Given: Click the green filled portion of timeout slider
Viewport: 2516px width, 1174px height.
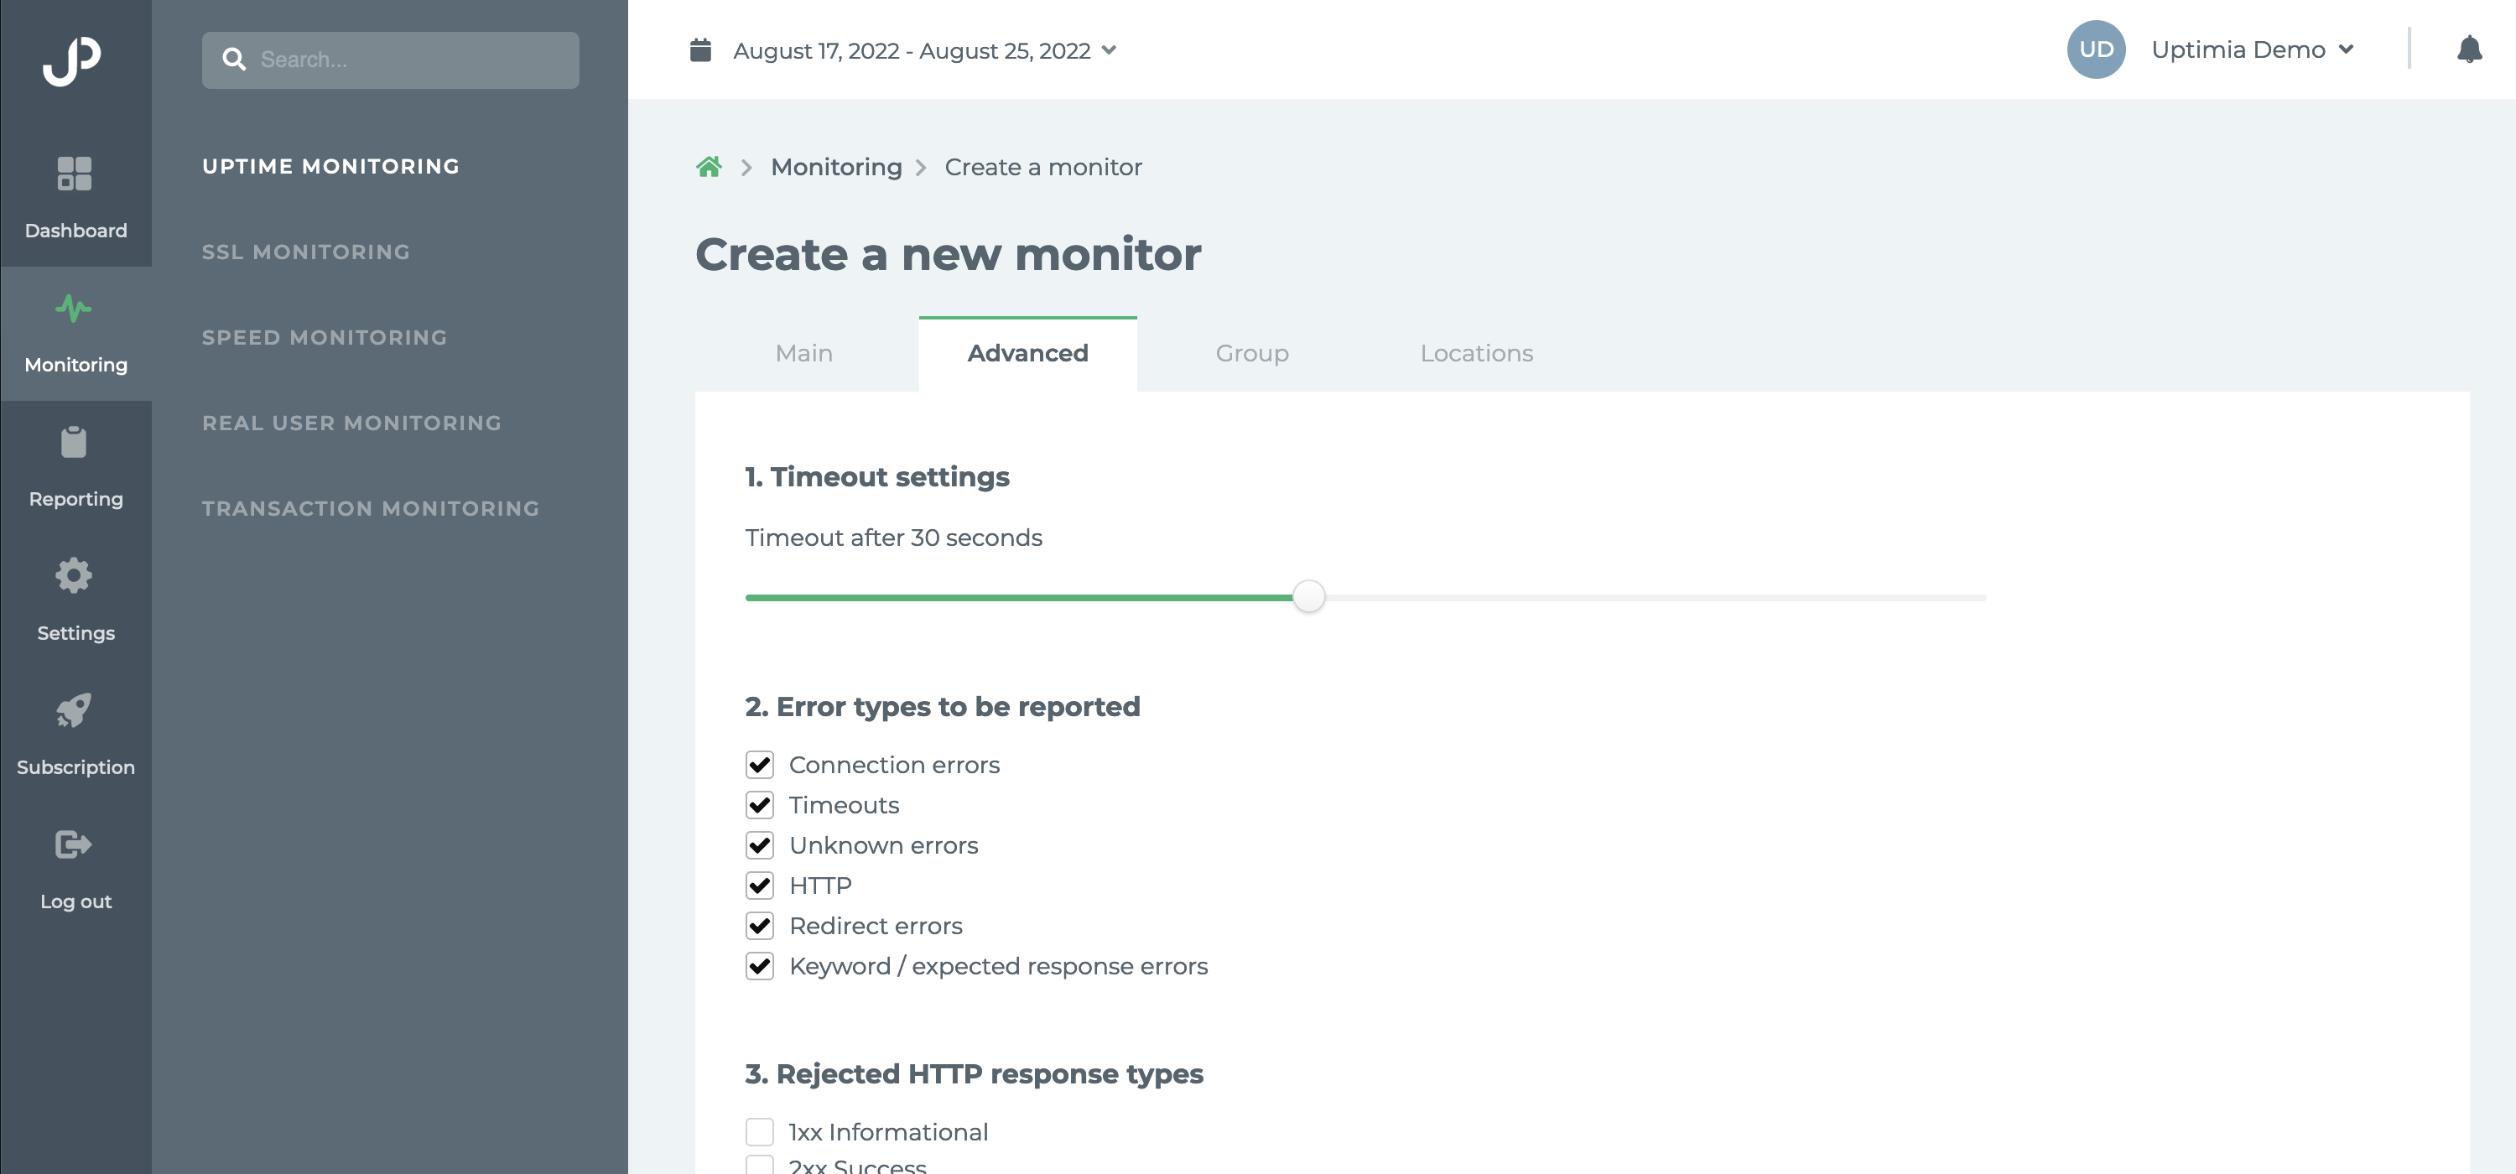Looking at the screenshot, I should pos(1019,597).
